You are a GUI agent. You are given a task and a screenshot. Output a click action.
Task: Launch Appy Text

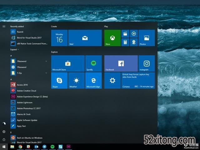29,126
